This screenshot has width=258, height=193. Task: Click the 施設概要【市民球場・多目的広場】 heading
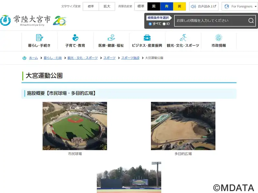(61, 93)
